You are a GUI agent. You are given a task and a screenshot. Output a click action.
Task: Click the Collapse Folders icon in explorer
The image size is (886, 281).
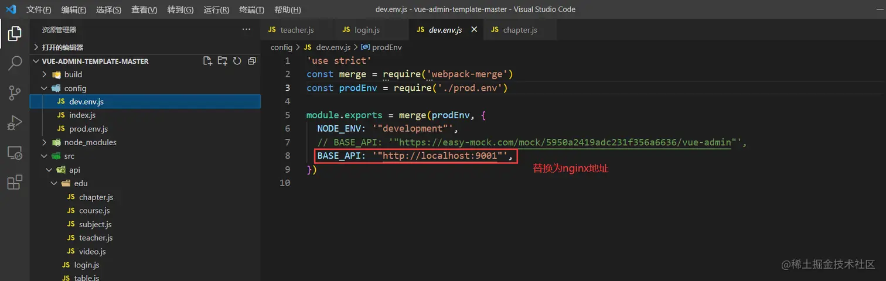(252, 61)
